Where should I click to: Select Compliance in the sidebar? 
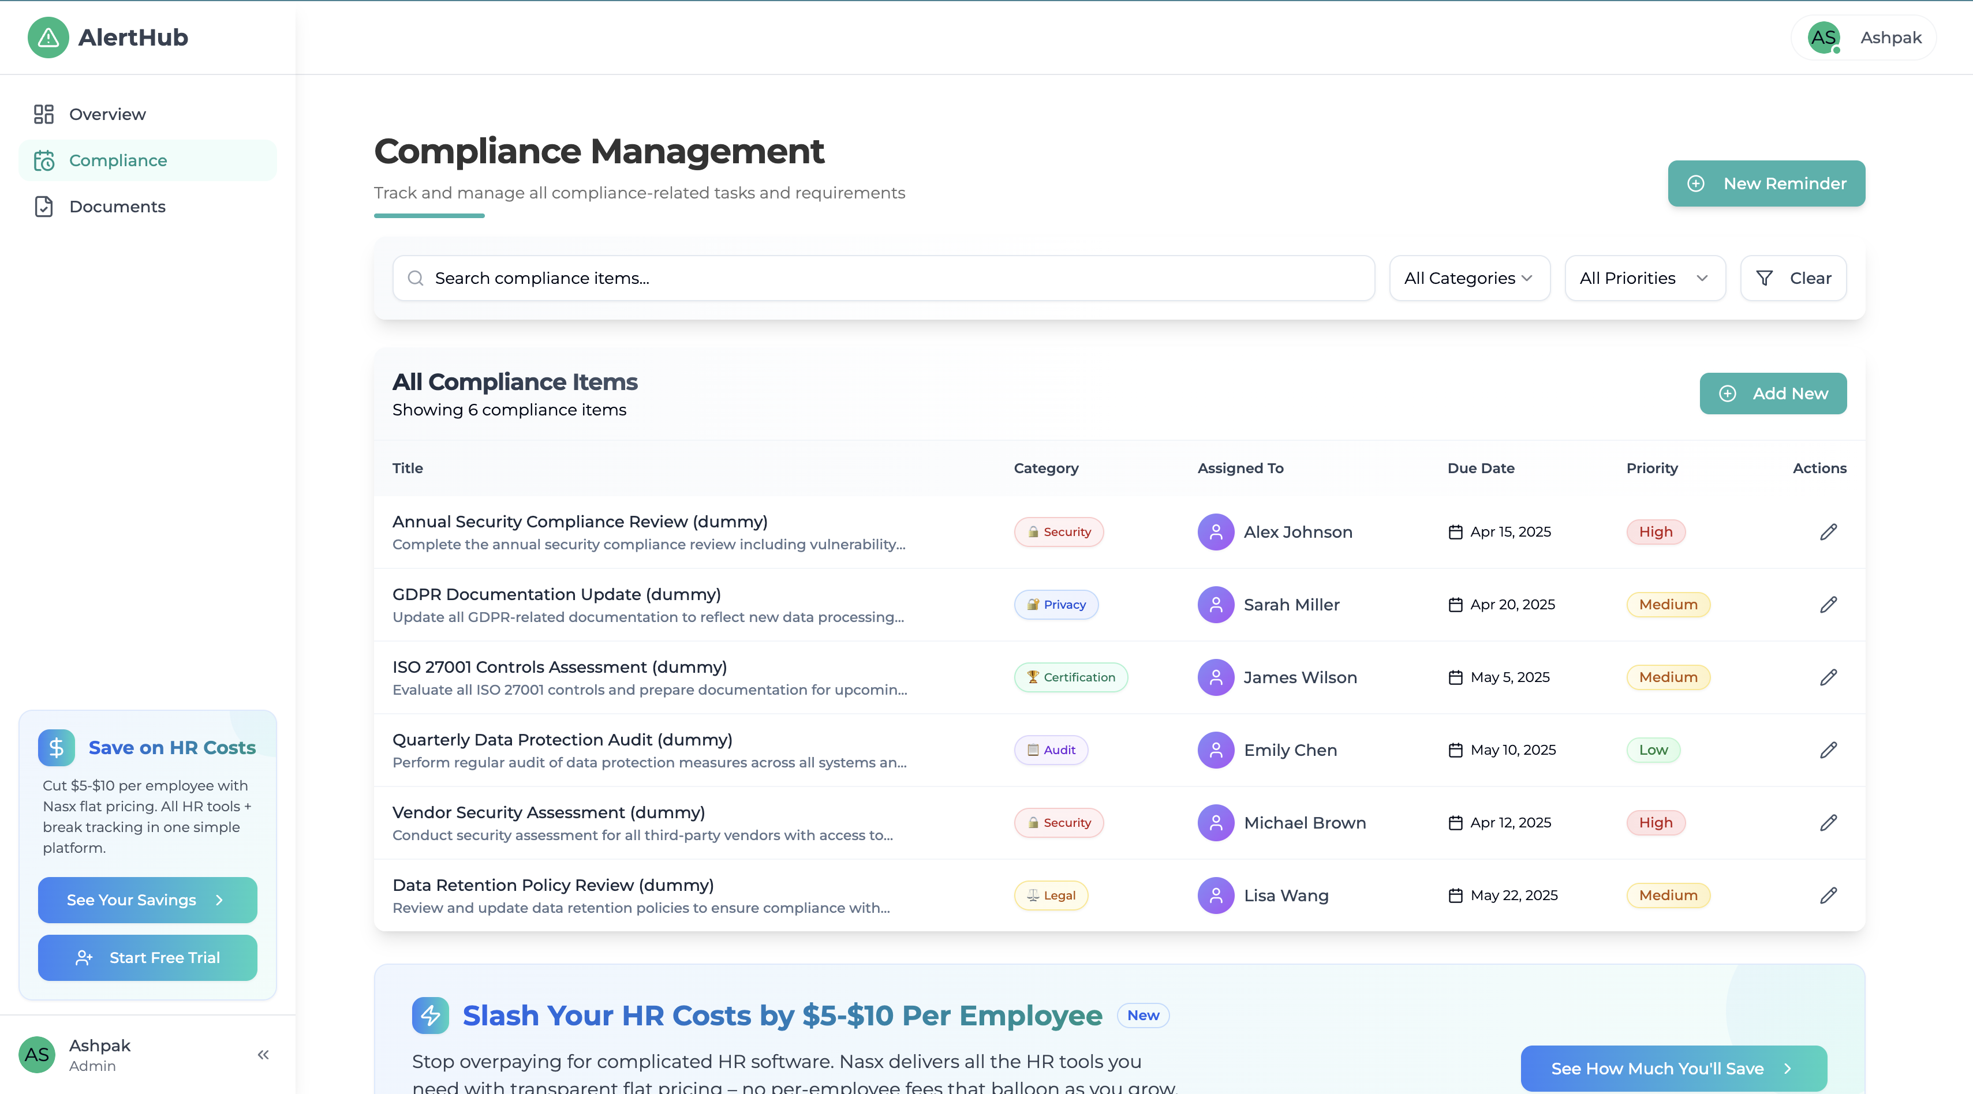click(x=147, y=160)
